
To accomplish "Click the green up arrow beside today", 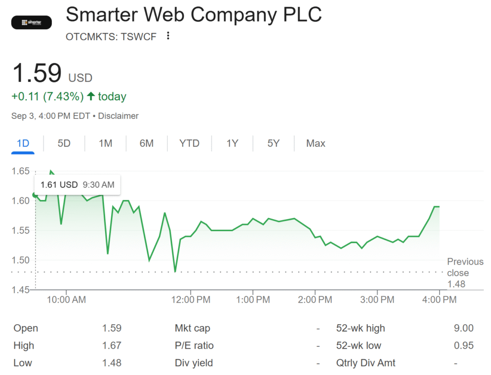I will coord(91,96).
